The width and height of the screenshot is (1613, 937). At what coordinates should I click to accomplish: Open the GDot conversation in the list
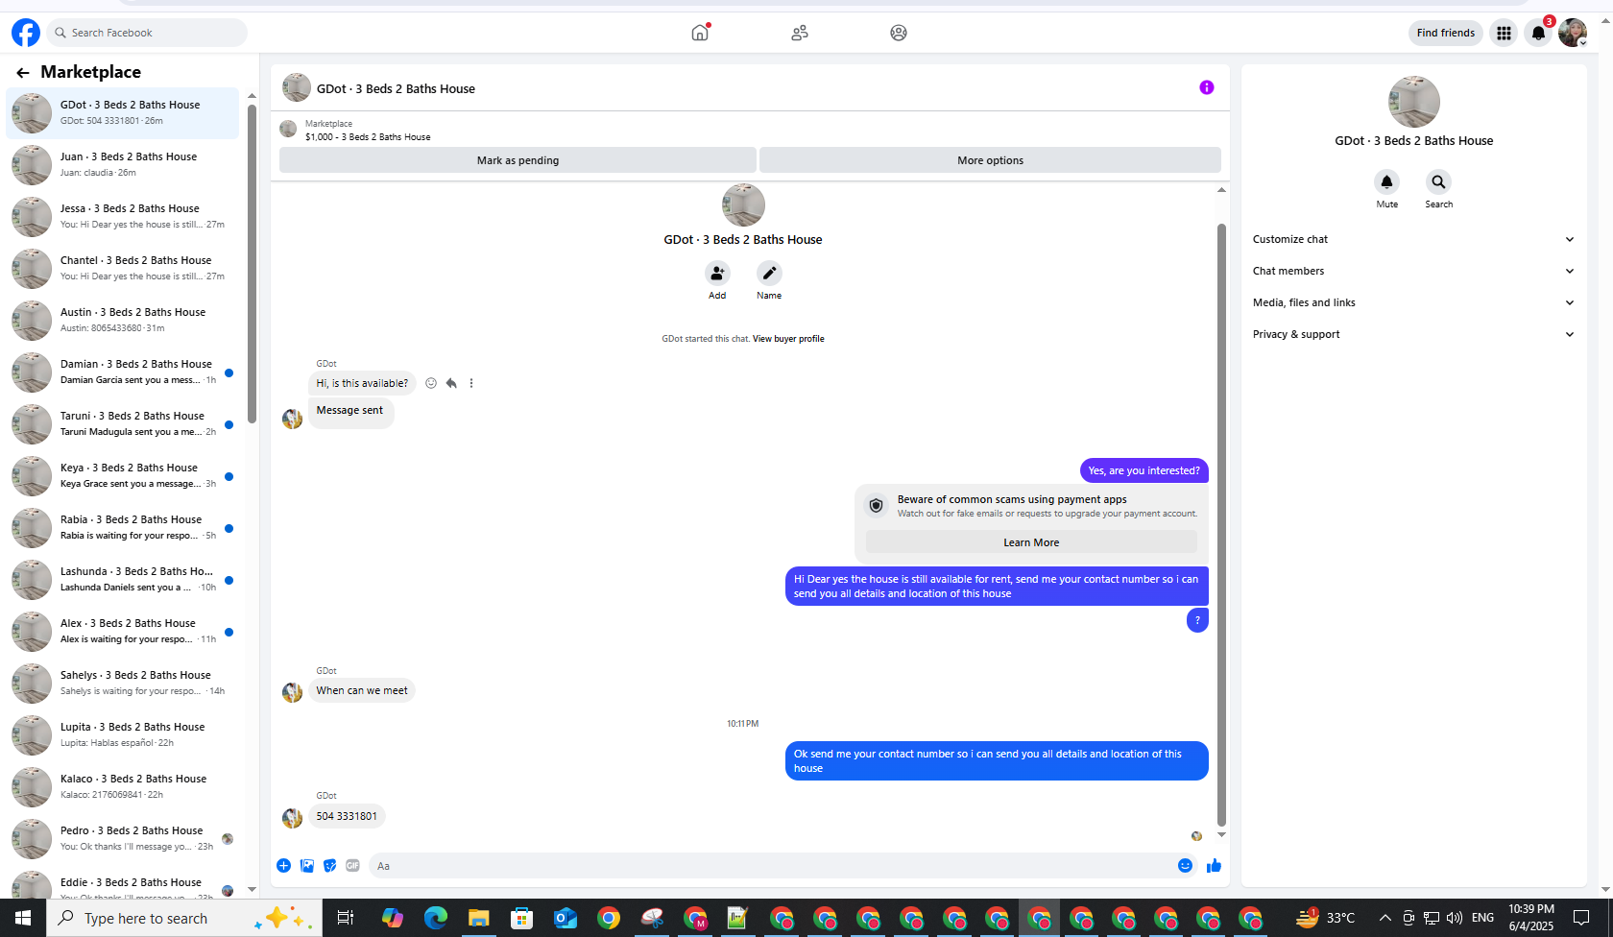click(x=123, y=113)
